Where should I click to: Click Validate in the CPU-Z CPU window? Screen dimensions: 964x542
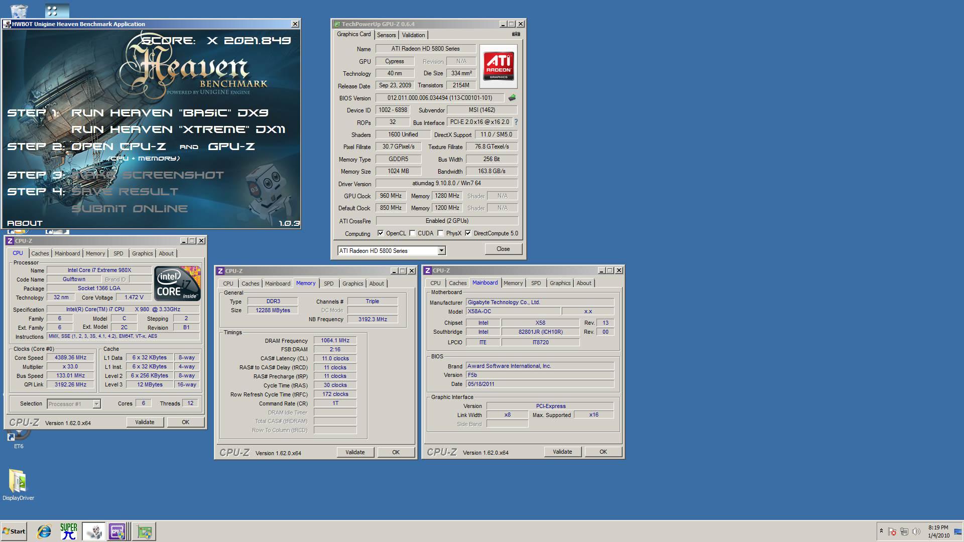pos(145,422)
